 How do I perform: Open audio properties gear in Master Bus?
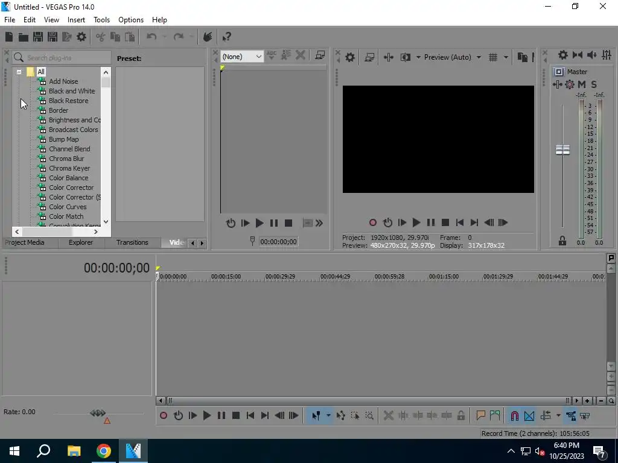coord(563,55)
